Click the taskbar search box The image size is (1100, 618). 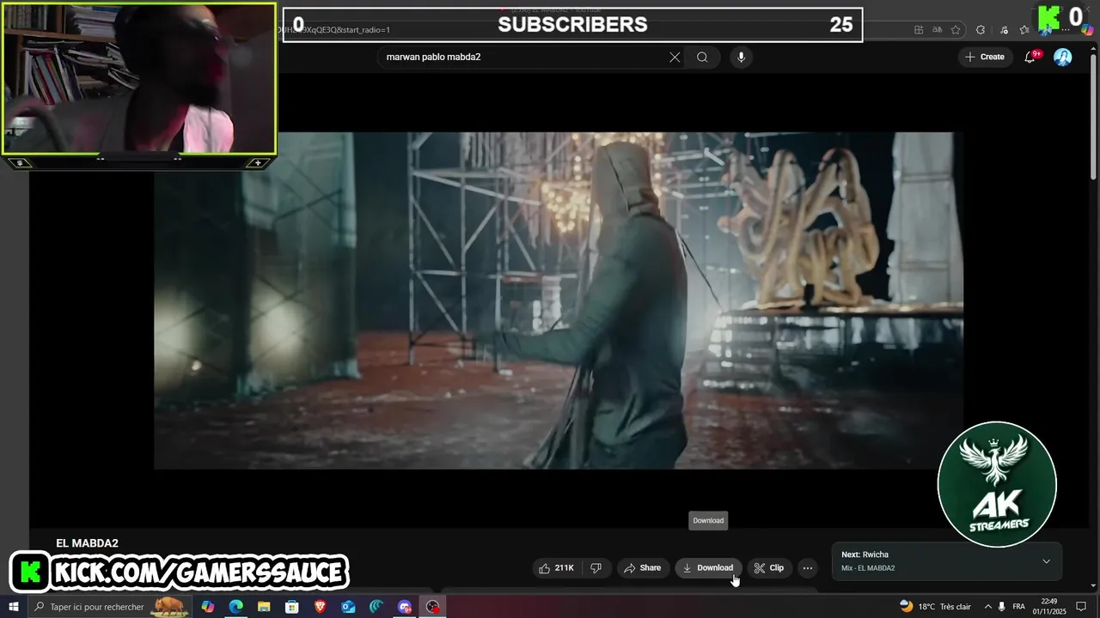pos(110,607)
